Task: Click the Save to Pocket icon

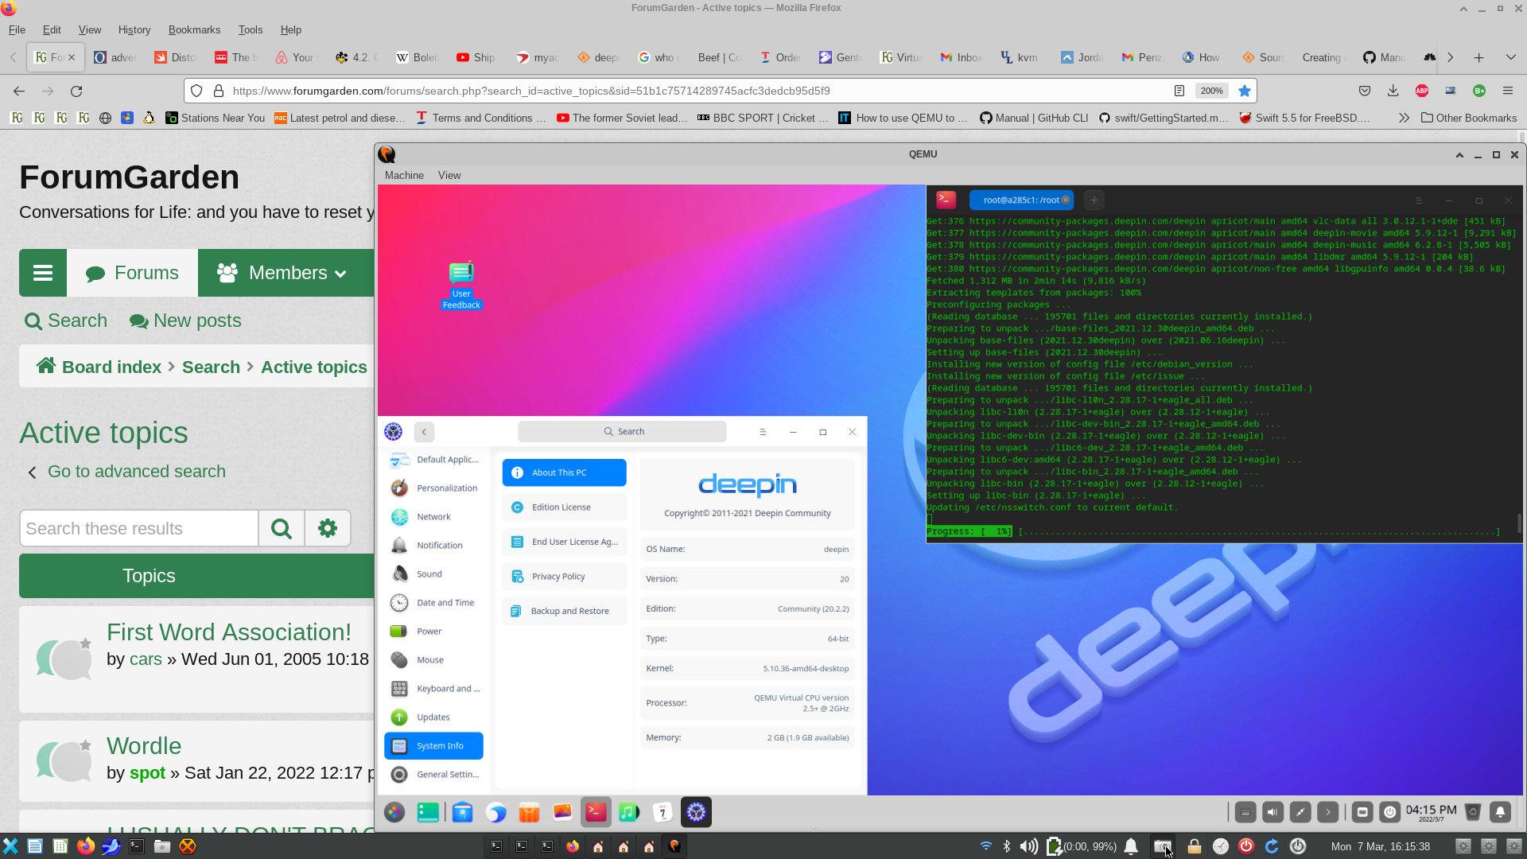Action: [1365, 91]
